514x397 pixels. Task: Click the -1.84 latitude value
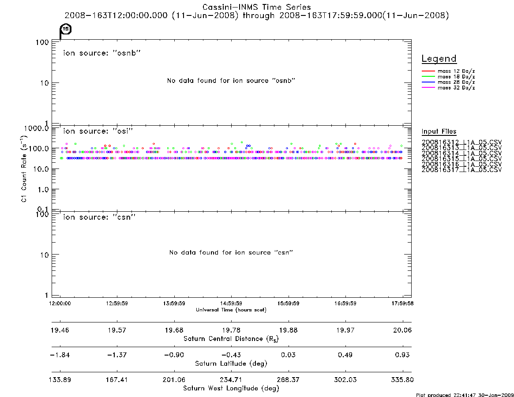tap(60, 355)
